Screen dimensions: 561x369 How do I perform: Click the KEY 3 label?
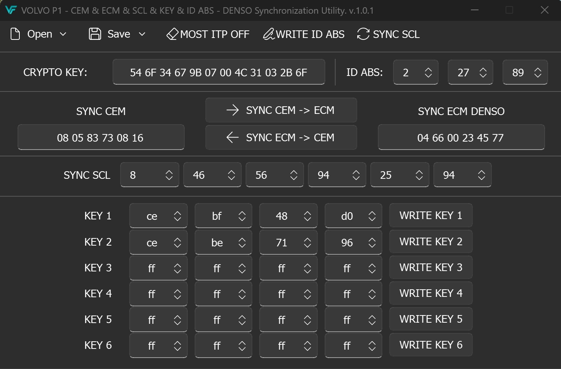[98, 268]
